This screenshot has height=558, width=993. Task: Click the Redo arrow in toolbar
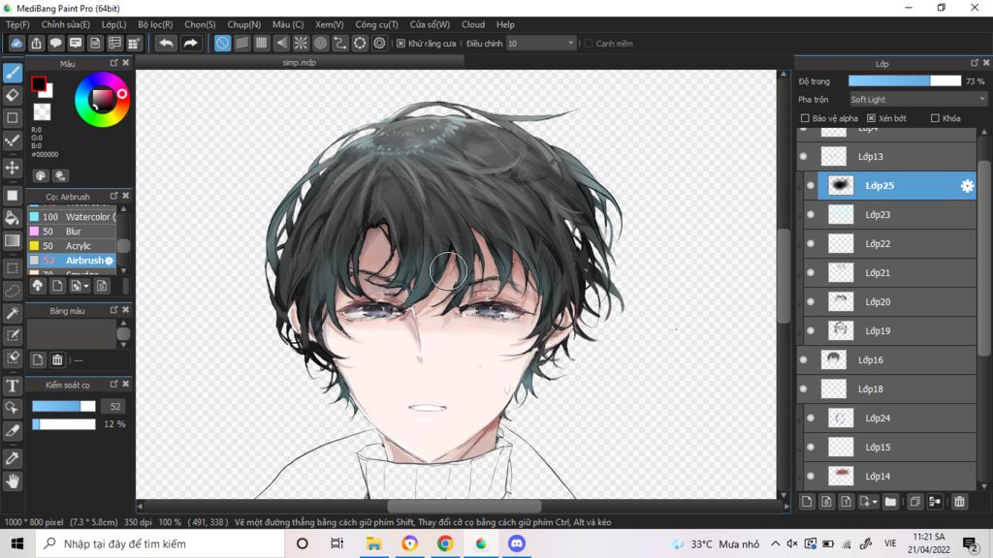(x=190, y=43)
